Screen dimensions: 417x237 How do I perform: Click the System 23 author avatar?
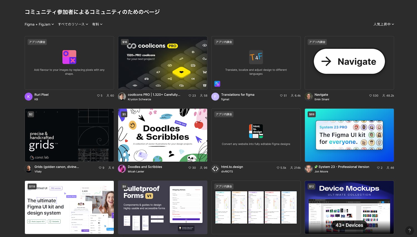click(x=309, y=169)
